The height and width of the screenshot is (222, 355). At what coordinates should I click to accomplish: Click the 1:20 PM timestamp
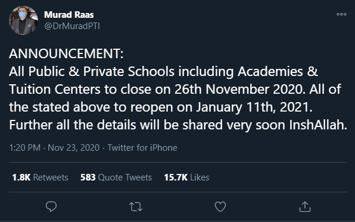click(24, 148)
